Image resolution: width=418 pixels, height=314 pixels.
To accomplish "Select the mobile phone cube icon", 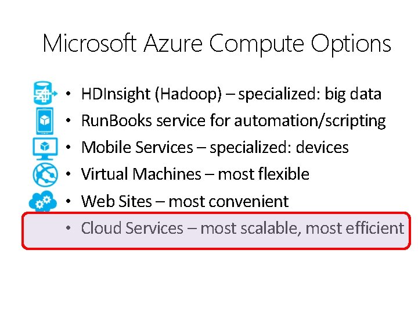I will pos(45,120).
